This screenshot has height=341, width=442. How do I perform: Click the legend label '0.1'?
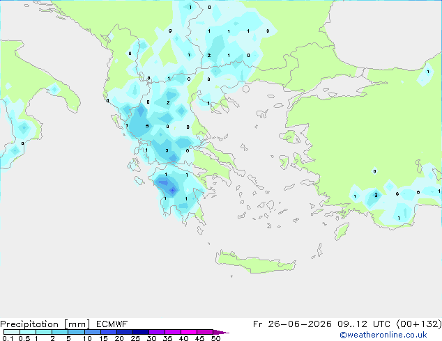tap(8, 338)
